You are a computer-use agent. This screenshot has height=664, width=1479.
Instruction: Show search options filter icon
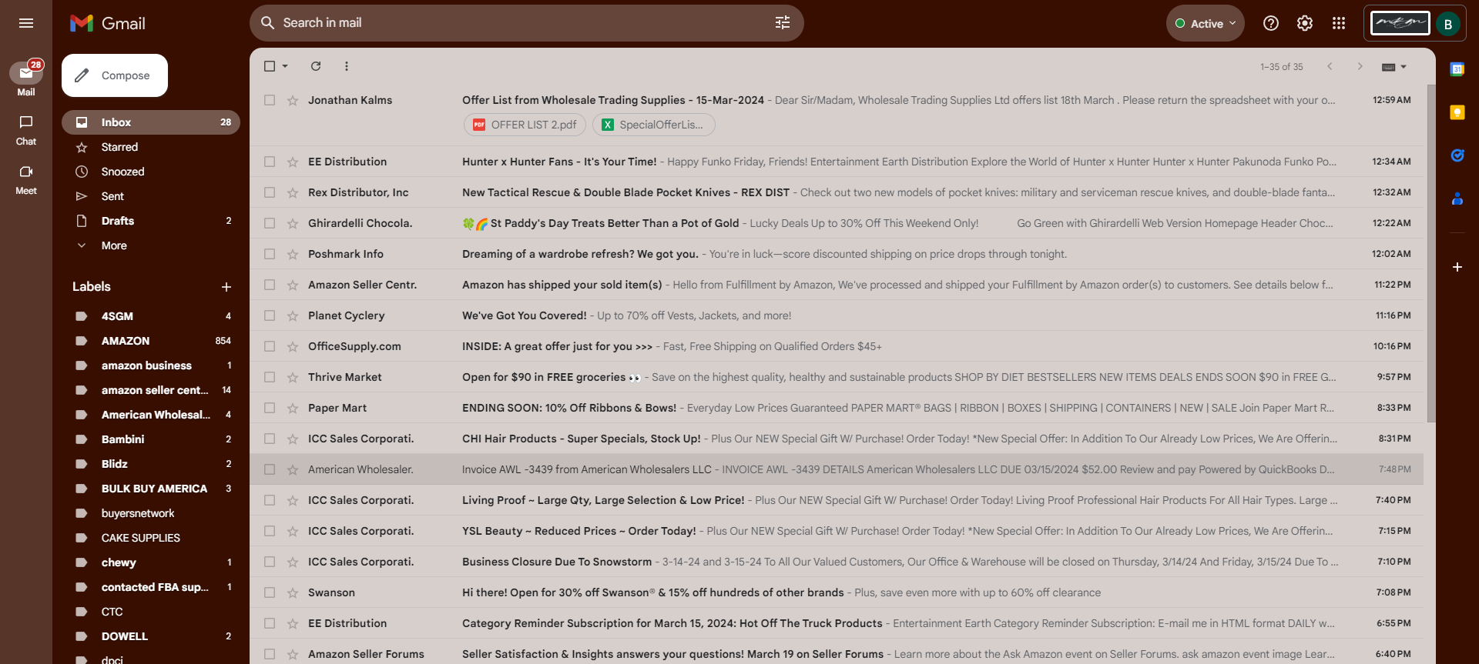(783, 23)
